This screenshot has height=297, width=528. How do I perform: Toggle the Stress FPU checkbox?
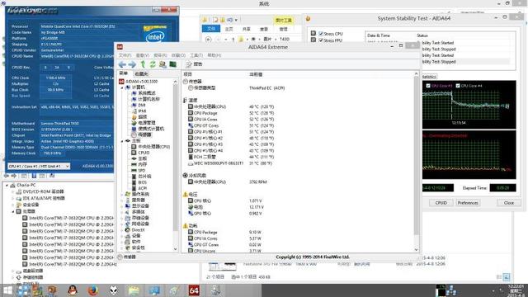(x=321, y=40)
